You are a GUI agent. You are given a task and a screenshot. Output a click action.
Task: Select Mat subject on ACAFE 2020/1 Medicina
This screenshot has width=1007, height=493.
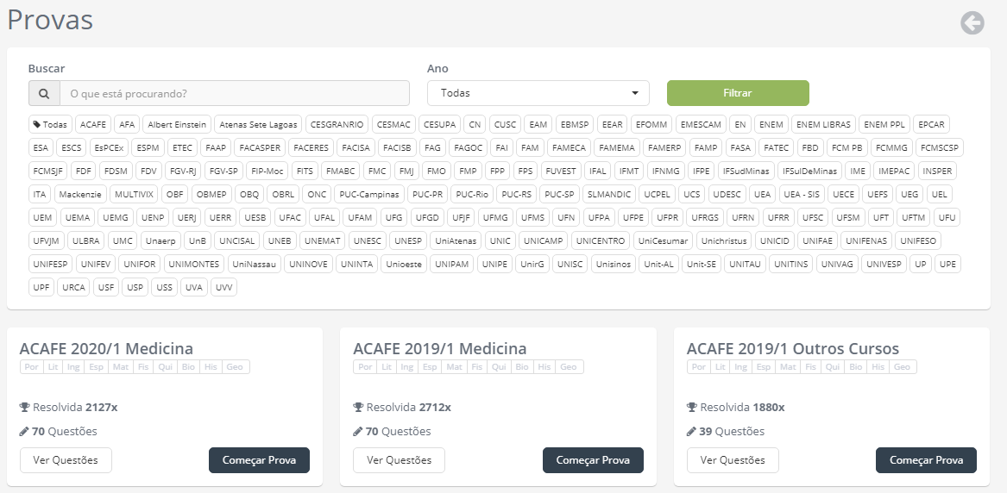(x=121, y=366)
